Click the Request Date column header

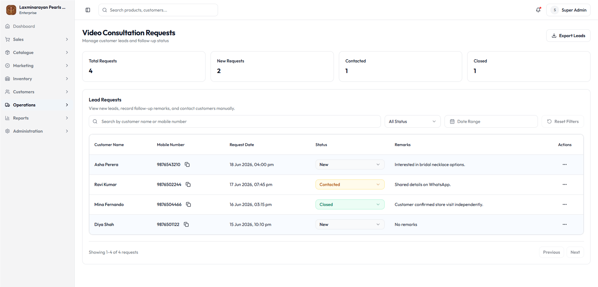[x=242, y=145]
